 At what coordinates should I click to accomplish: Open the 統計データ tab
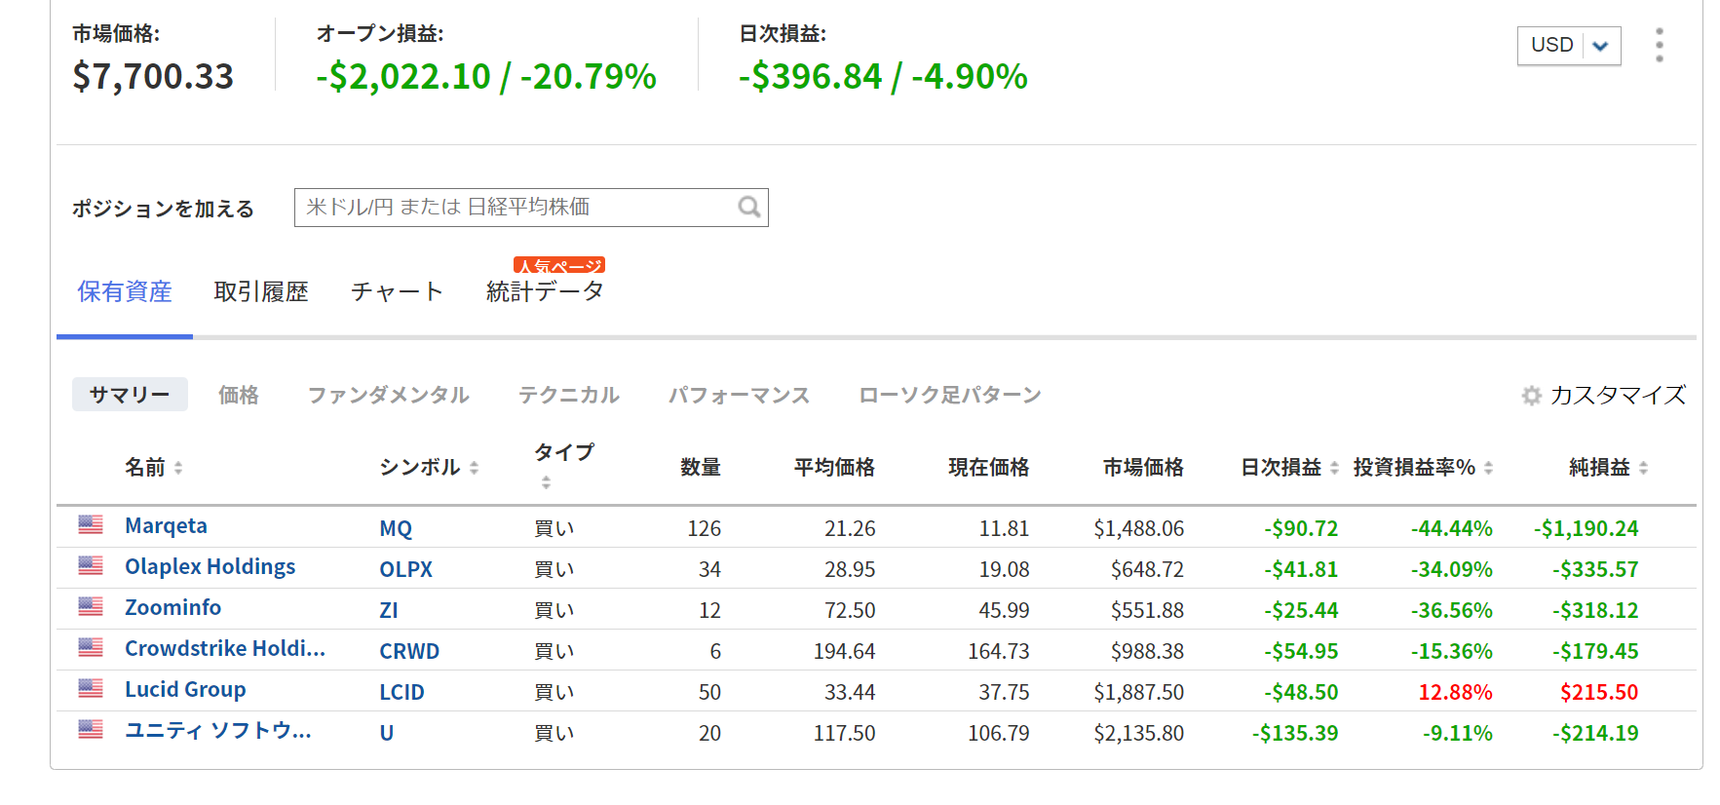tap(545, 291)
